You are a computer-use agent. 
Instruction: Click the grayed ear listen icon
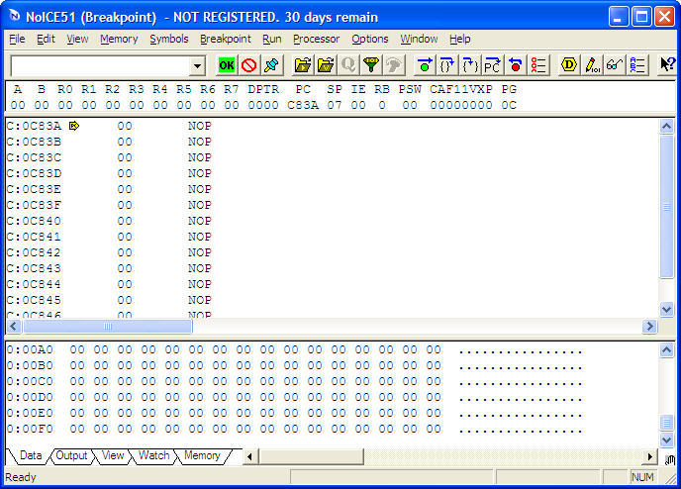tap(394, 65)
